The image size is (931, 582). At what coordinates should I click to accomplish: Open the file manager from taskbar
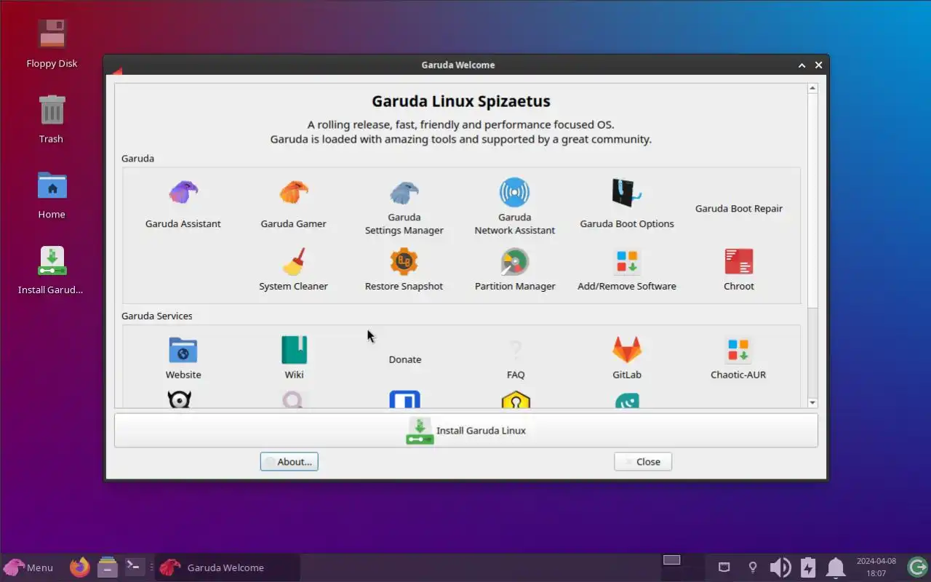108,567
